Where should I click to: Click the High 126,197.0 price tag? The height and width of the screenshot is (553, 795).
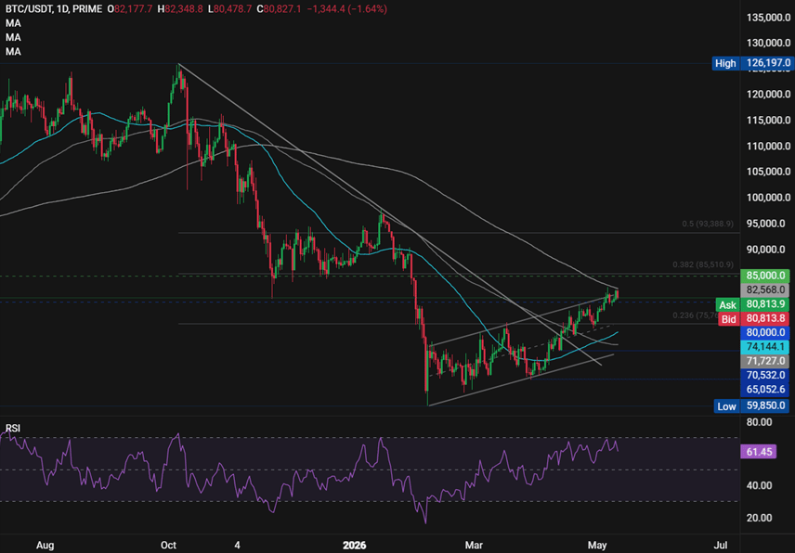[751, 63]
